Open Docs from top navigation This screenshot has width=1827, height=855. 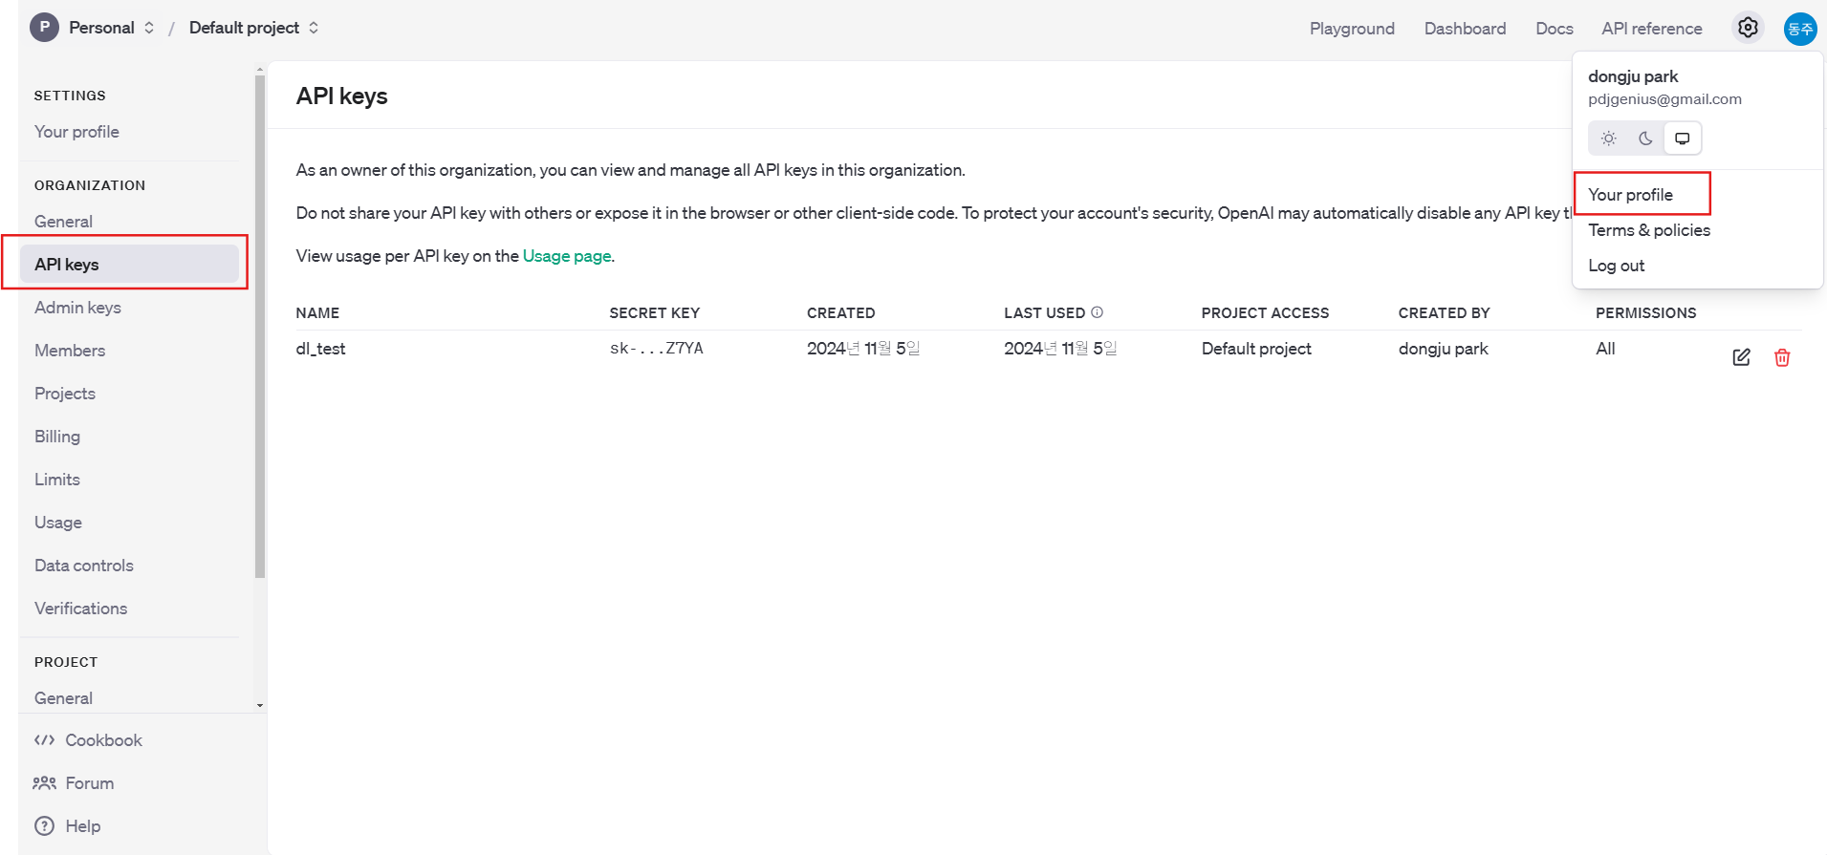(1555, 29)
